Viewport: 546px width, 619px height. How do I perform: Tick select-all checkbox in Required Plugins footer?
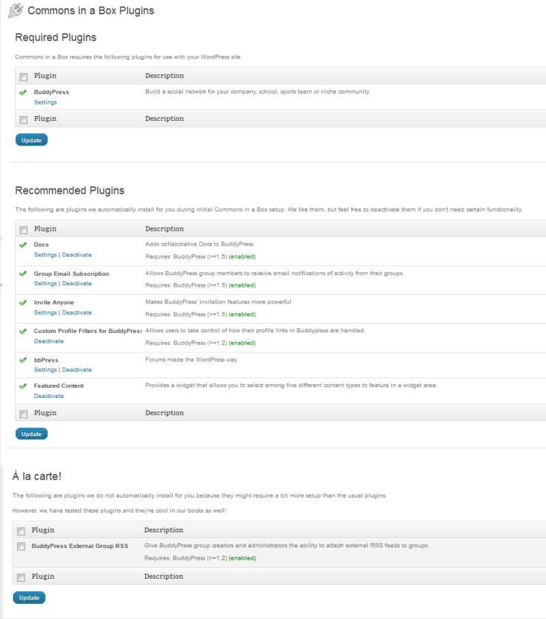24,119
